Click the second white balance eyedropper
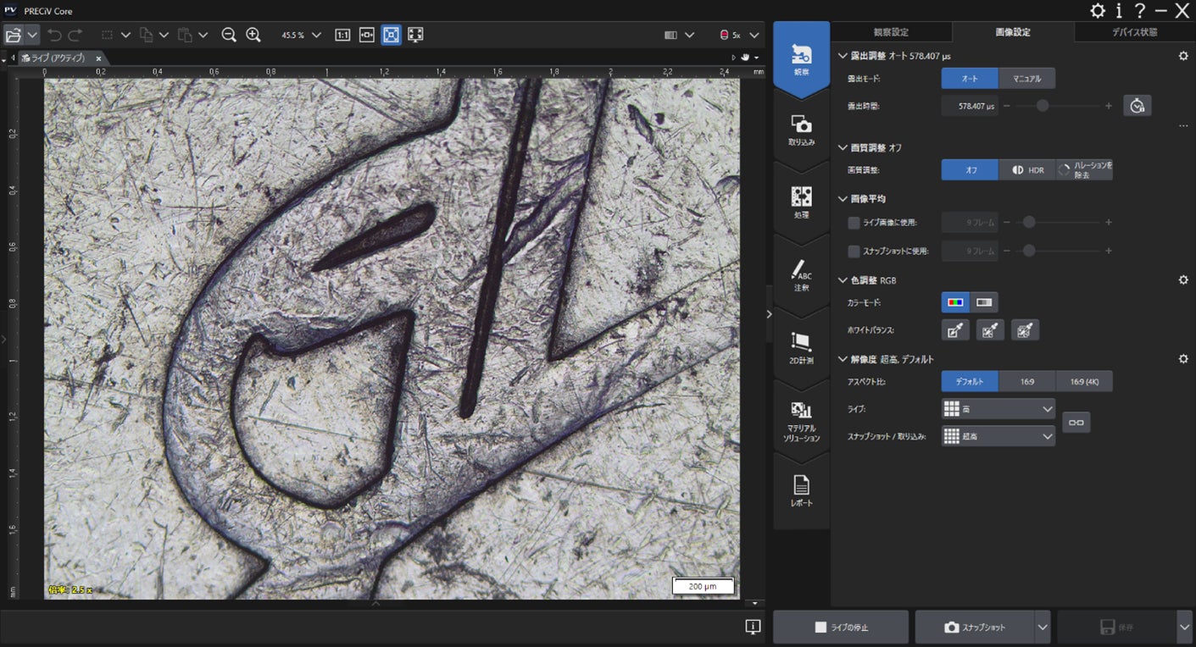Image resolution: width=1196 pixels, height=647 pixels. [990, 330]
